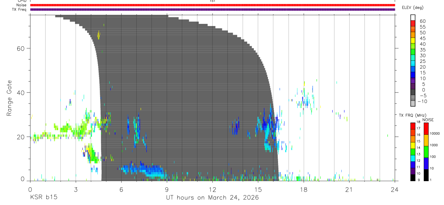Click the '10000' value on the NOISE scale
The width and height of the screenshot is (444, 205).
tap(435, 134)
